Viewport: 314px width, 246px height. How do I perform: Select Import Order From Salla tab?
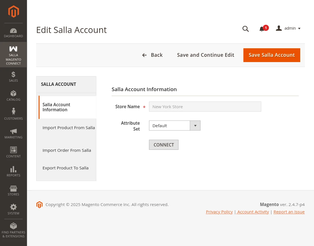67,150
